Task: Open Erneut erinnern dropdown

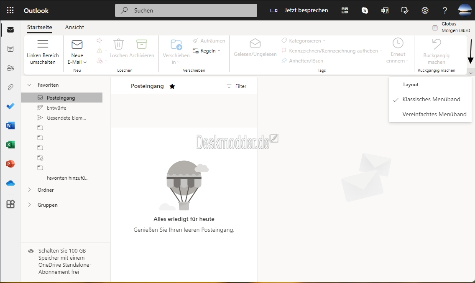Action: (398, 51)
